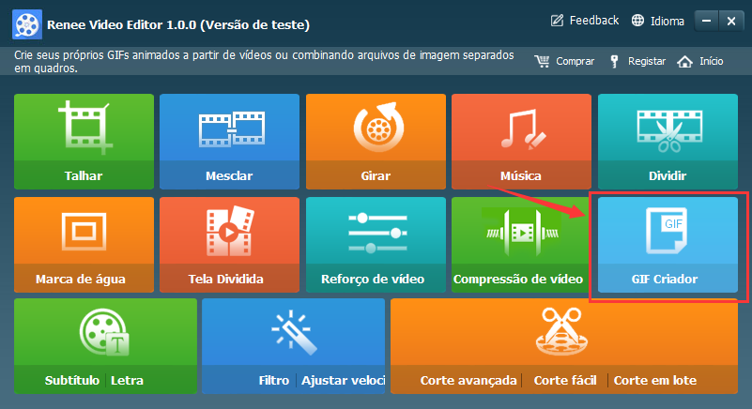
Task: Click the Talhar label
Action: [84, 176]
